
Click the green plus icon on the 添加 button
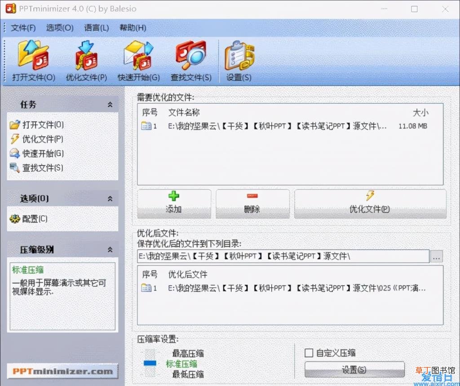(174, 196)
